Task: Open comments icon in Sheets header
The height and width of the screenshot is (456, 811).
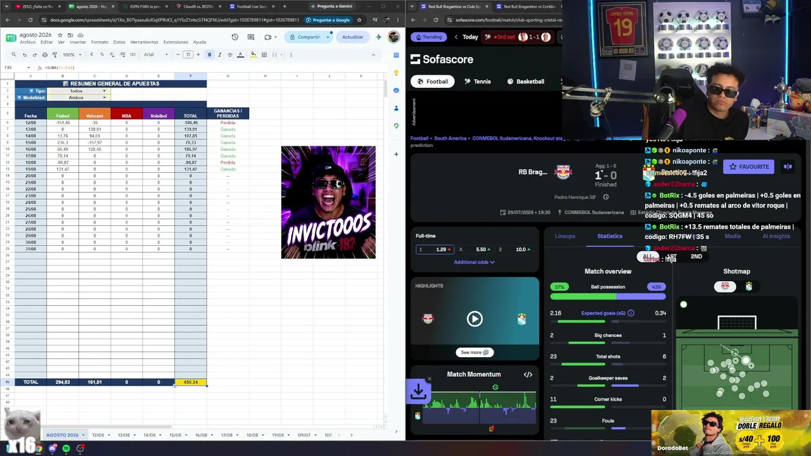Action: (x=251, y=37)
